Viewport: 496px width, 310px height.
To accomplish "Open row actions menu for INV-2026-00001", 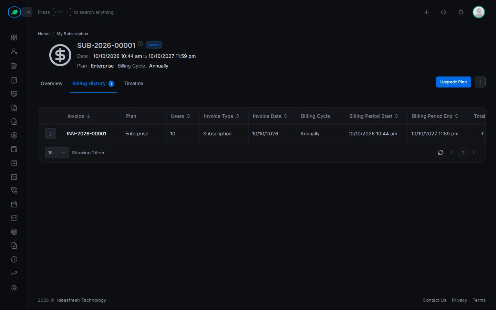I will [x=51, y=134].
